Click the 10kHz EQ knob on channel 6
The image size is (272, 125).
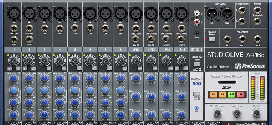coord(90,78)
